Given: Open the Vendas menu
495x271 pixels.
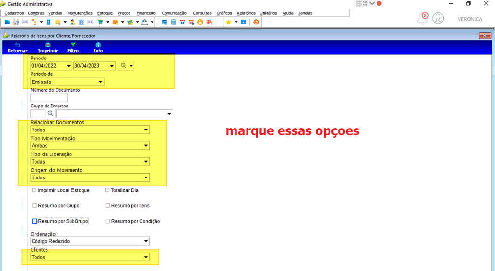Looking at the screenshot, I should [55, 13].
